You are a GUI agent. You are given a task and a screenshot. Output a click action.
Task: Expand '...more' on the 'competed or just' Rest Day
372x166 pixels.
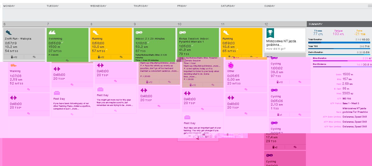coord(75,109)
